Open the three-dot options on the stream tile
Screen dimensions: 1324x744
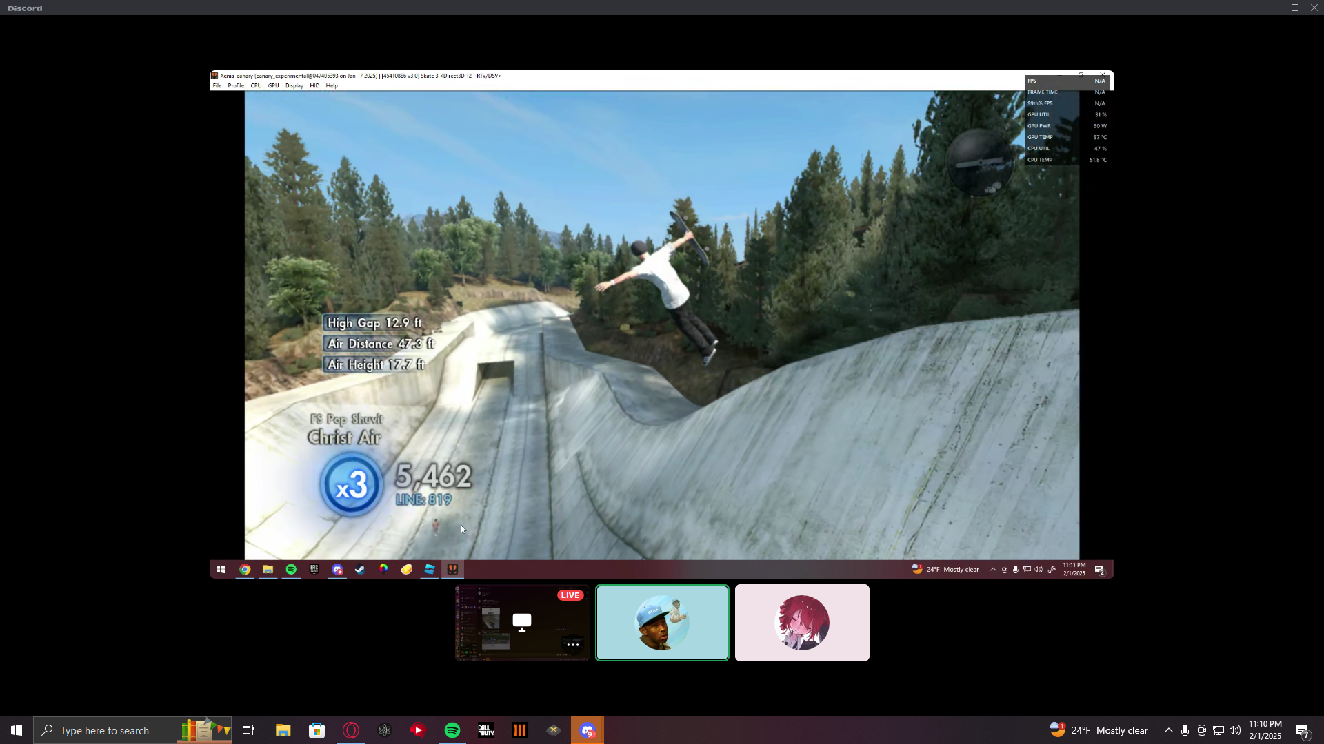point(572,645)
